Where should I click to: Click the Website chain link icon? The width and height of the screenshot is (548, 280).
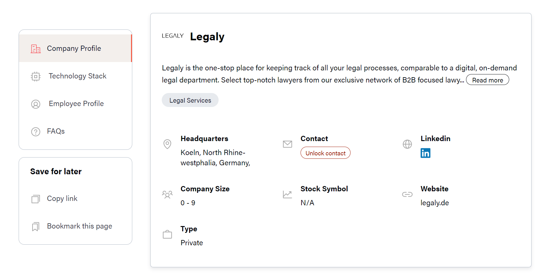[407, 194]
